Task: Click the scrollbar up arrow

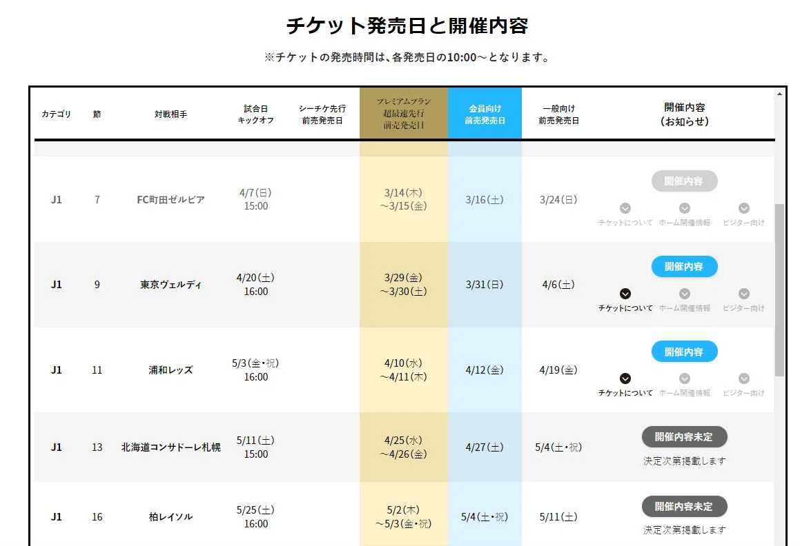Action: click(x=779, y=94)
